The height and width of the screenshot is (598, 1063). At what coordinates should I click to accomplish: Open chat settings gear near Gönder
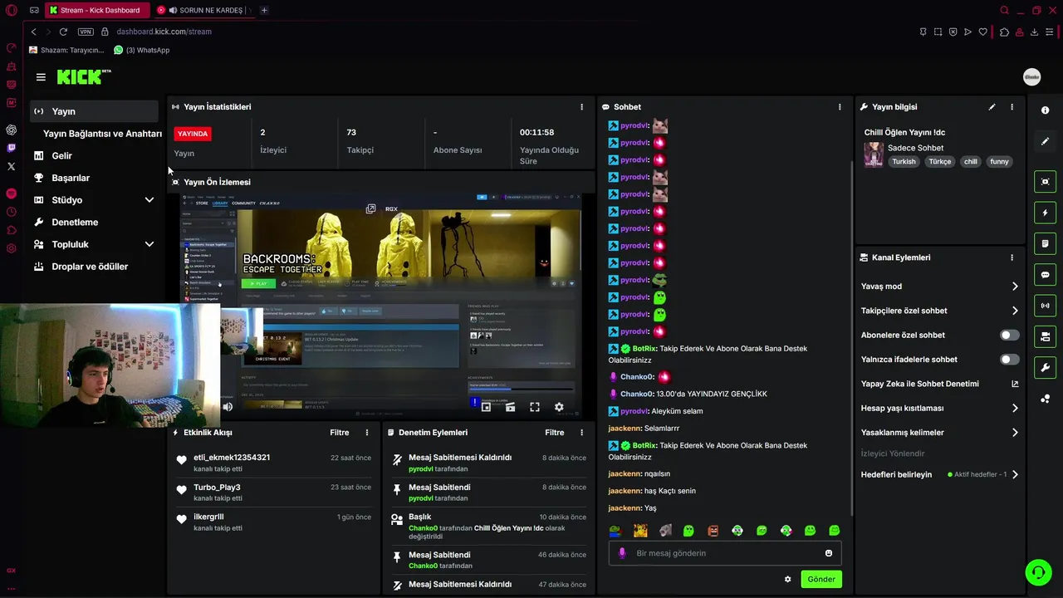point(787,580)
